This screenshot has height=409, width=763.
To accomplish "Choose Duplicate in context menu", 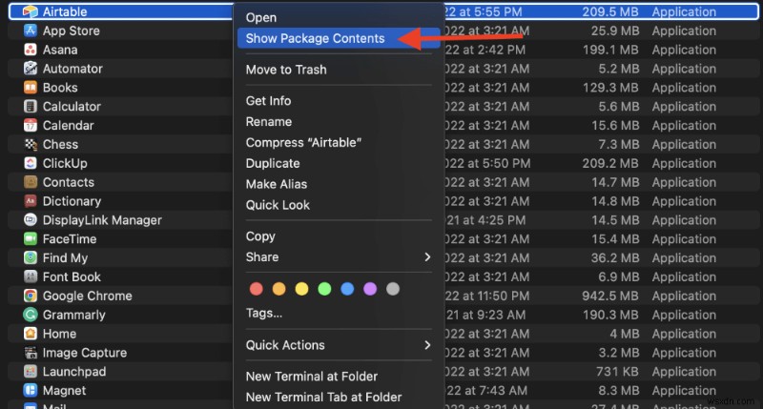I will click(339, 164).
